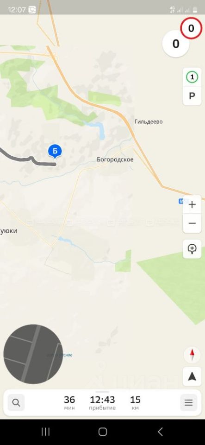Image resolution: width=205 pixels, height=445 pixels.
Task: Tap the red speed limit circle
Action: [x=191, y=28]
